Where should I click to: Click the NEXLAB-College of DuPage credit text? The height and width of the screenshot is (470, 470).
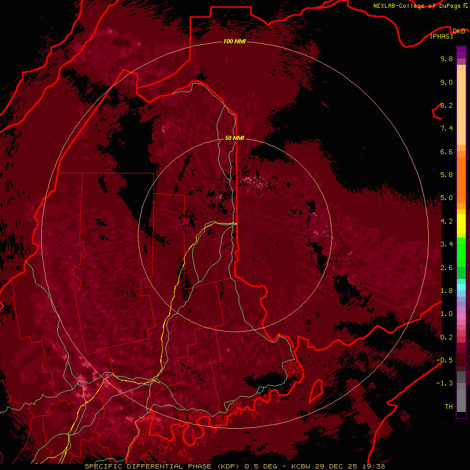pos(417,6)
